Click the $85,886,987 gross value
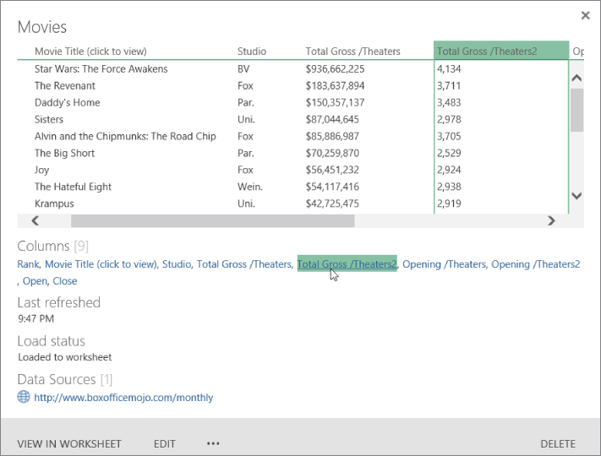 pos(332,136)
